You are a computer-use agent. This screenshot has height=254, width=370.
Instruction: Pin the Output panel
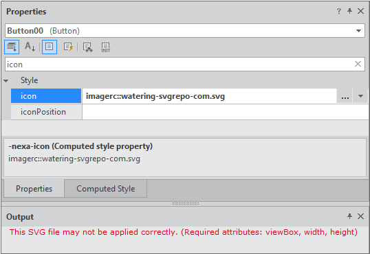pos(349,216)
